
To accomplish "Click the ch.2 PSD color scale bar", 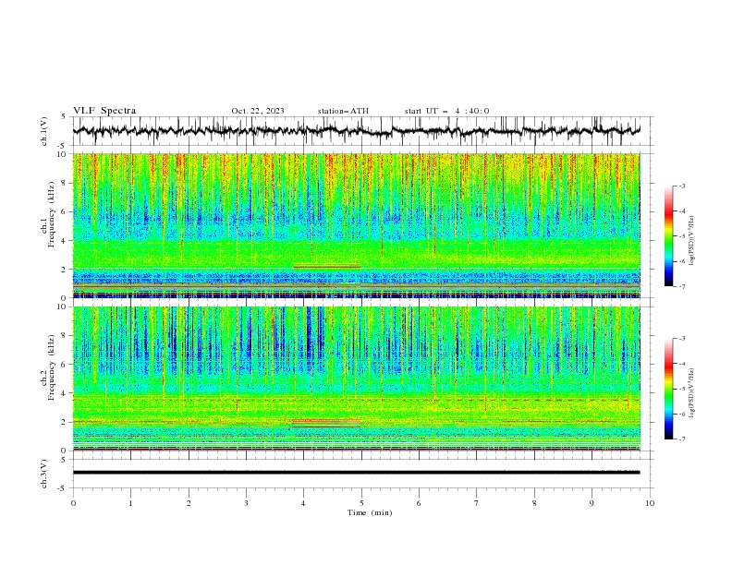I will pos(668,389).
